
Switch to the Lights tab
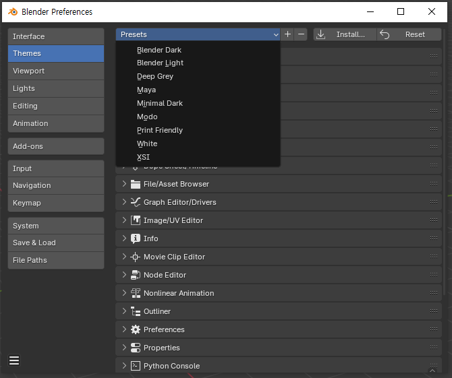pos(56,88)
